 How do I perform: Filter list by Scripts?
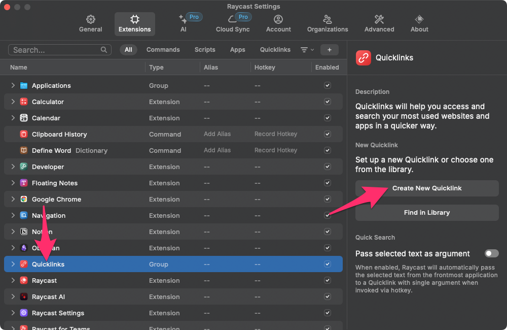point(205,50)
